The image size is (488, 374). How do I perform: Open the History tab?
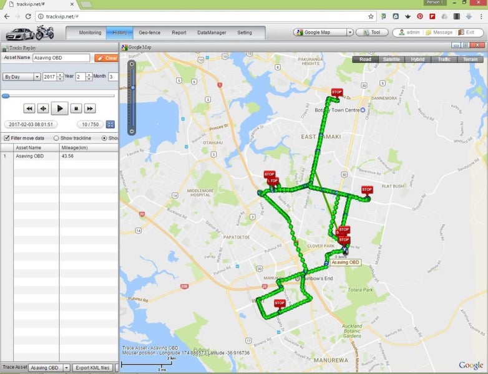point(120,32)
